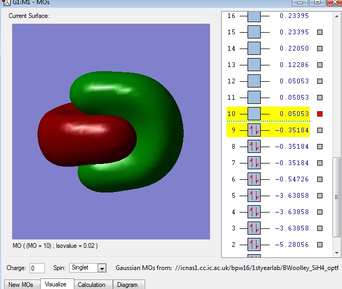Open the Spin Singlet dropdown
This screenshot has height=289, width=342.
(x=88, y=268)
